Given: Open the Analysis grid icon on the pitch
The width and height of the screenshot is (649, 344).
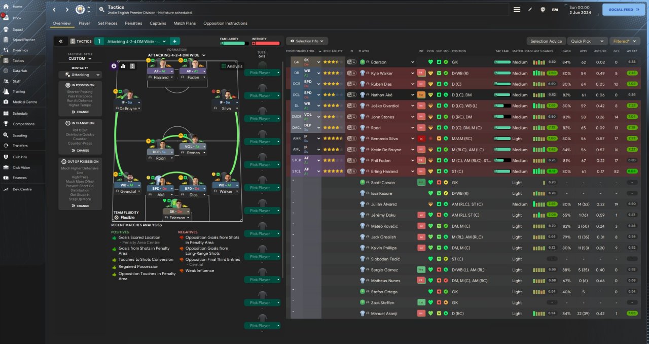Looking at the screenshot, I should tap(231, 66).
